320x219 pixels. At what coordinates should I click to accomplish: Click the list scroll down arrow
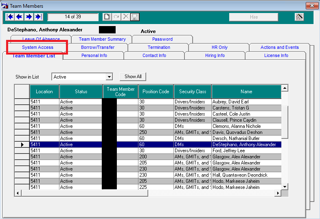click(x=285, y=186)
